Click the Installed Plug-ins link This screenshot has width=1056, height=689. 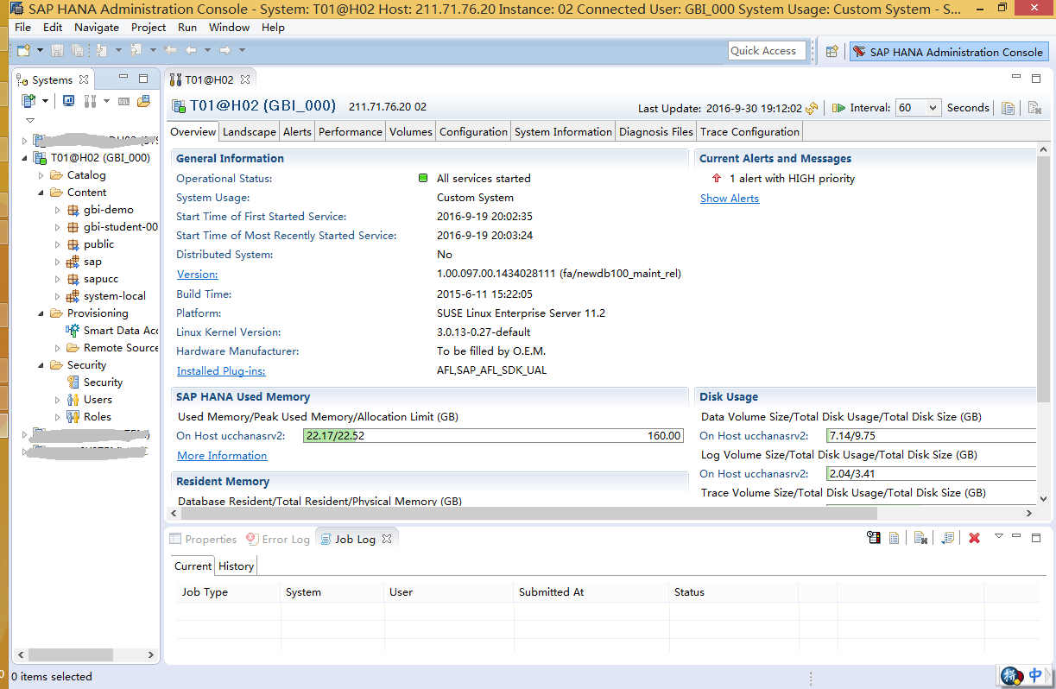[221, 371]
